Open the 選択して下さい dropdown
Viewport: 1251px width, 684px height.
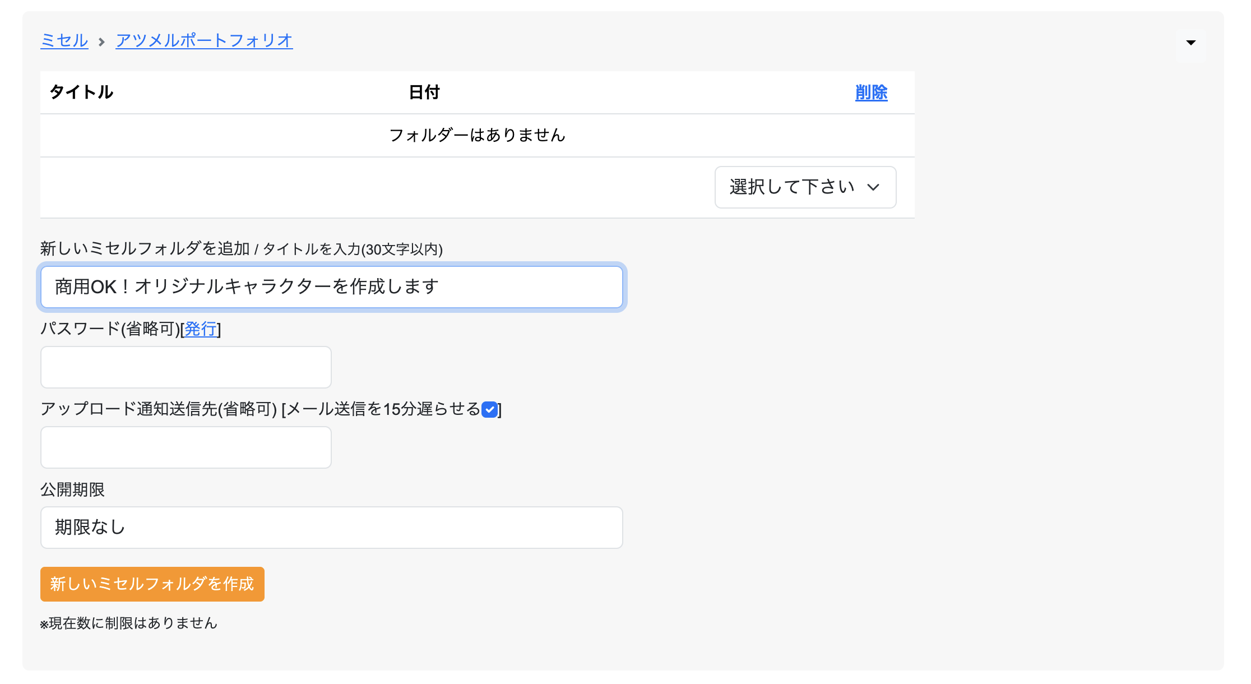[805, 187]
